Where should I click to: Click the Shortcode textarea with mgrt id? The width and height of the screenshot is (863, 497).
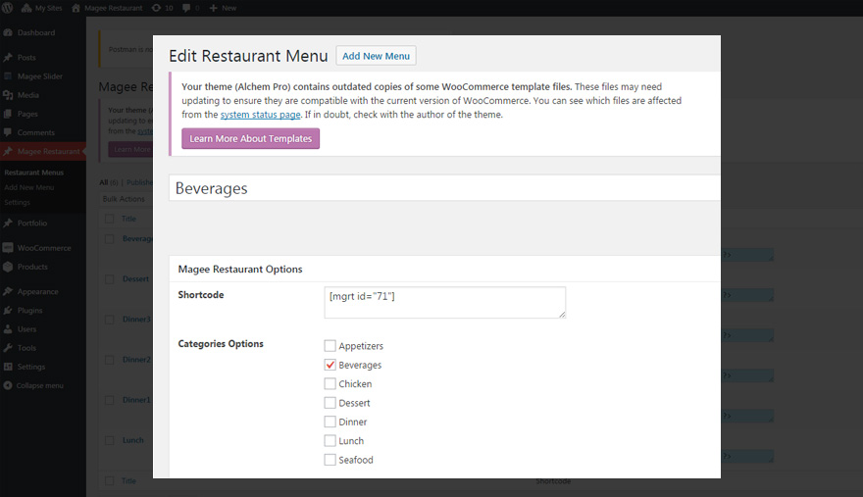pos(444,302)
